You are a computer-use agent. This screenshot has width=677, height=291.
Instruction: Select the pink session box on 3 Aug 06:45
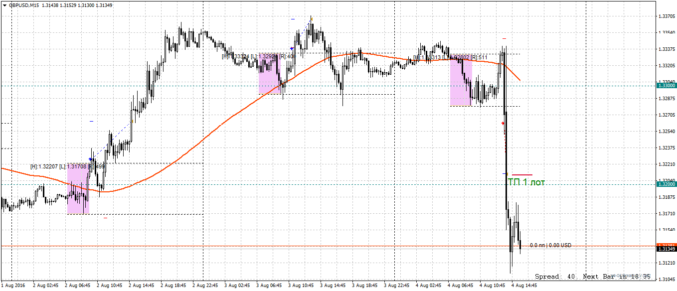tap(269, 74)
